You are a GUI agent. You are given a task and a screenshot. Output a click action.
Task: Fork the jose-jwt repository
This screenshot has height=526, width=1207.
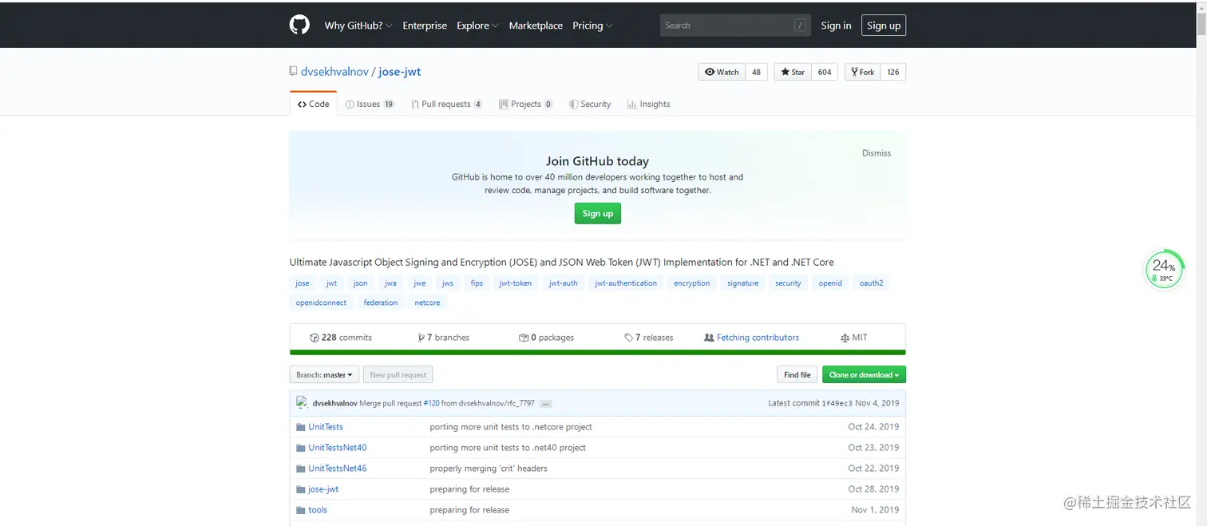pyautogui.click(x=862, y=72)
